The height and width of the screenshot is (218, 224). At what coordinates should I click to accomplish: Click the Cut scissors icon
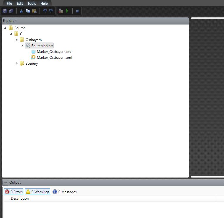point(21,11)
